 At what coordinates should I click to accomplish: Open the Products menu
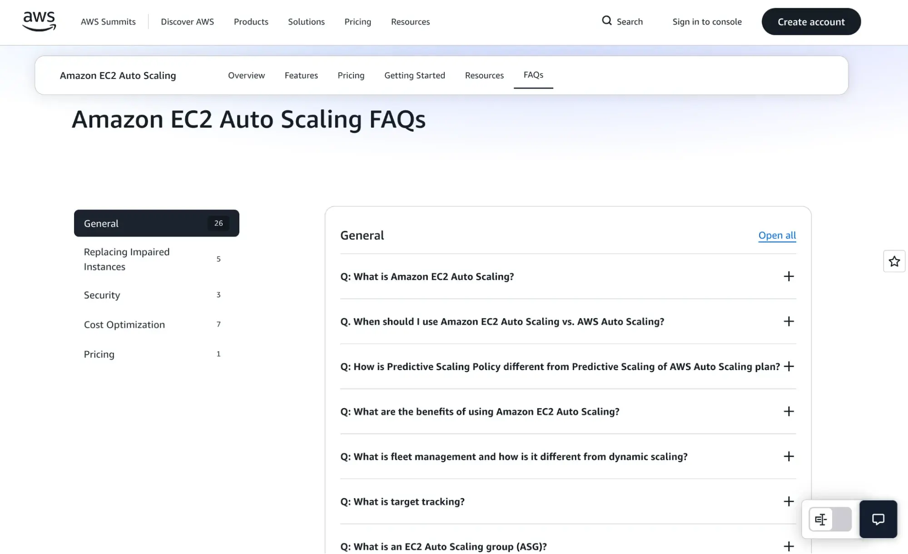tap(251, 22)
